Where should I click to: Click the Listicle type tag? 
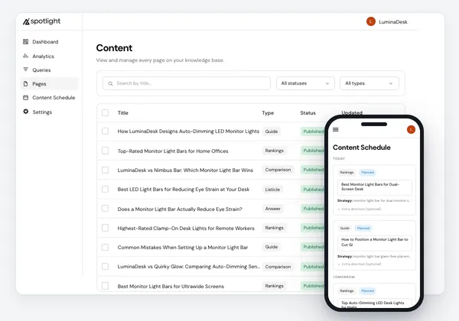coord(272,190)
